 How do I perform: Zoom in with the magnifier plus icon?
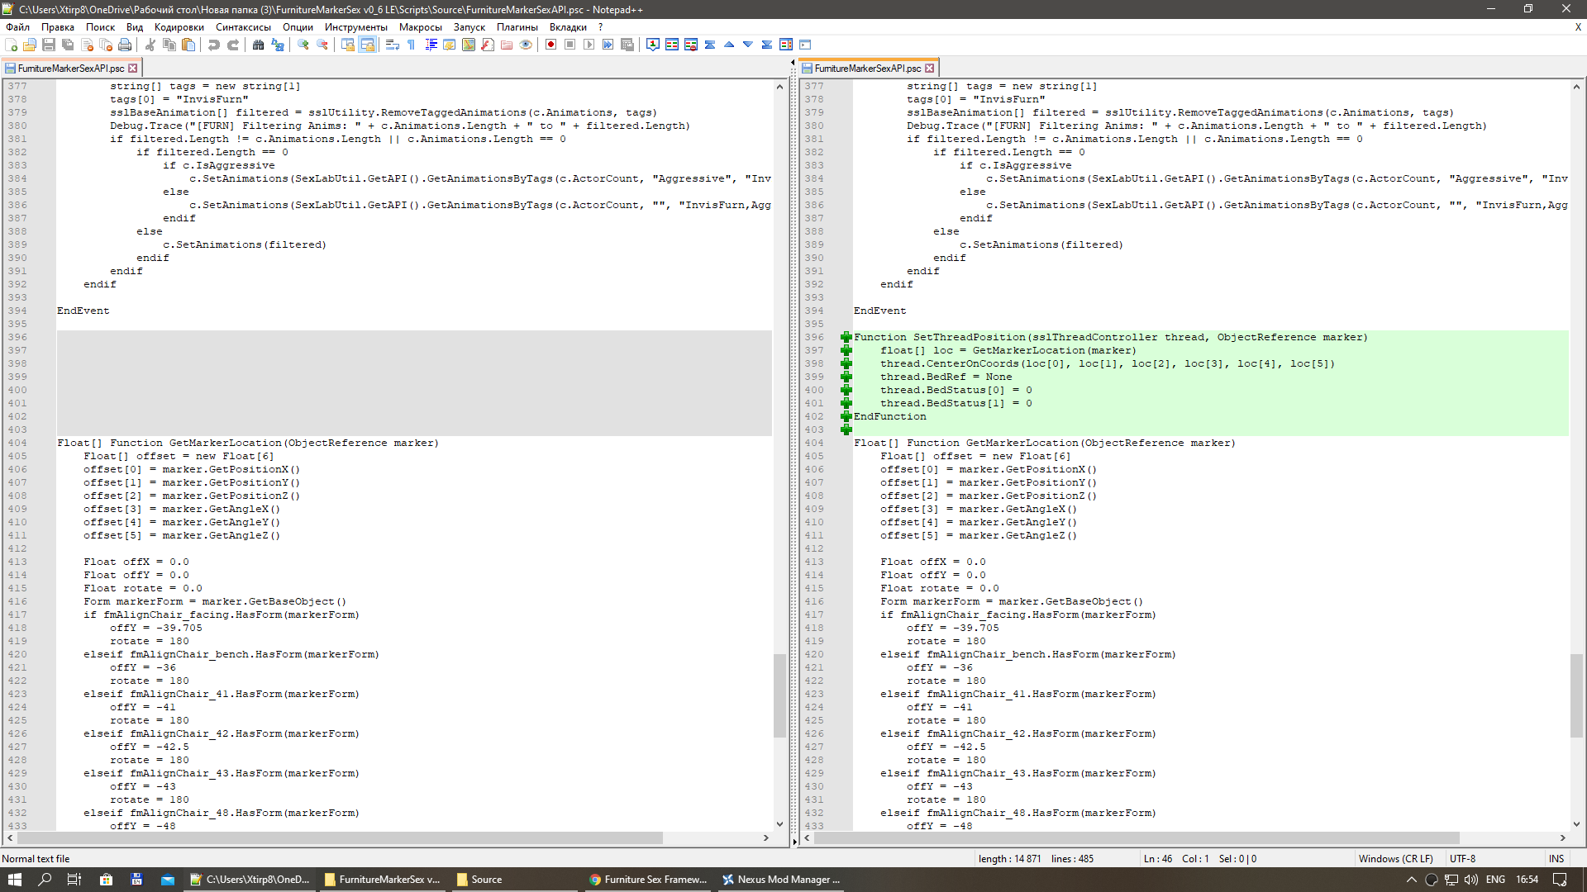coord(303,45)
